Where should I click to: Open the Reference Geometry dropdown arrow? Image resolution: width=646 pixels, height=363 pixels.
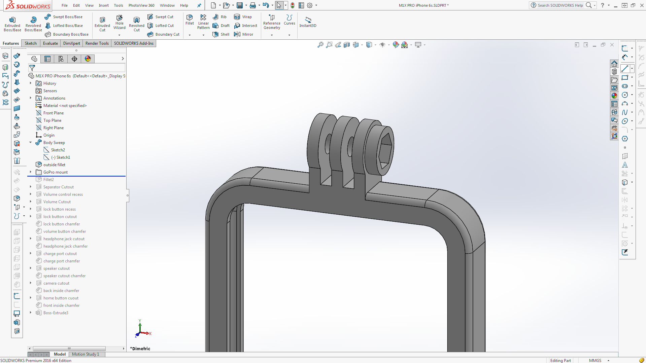point(272,35)
